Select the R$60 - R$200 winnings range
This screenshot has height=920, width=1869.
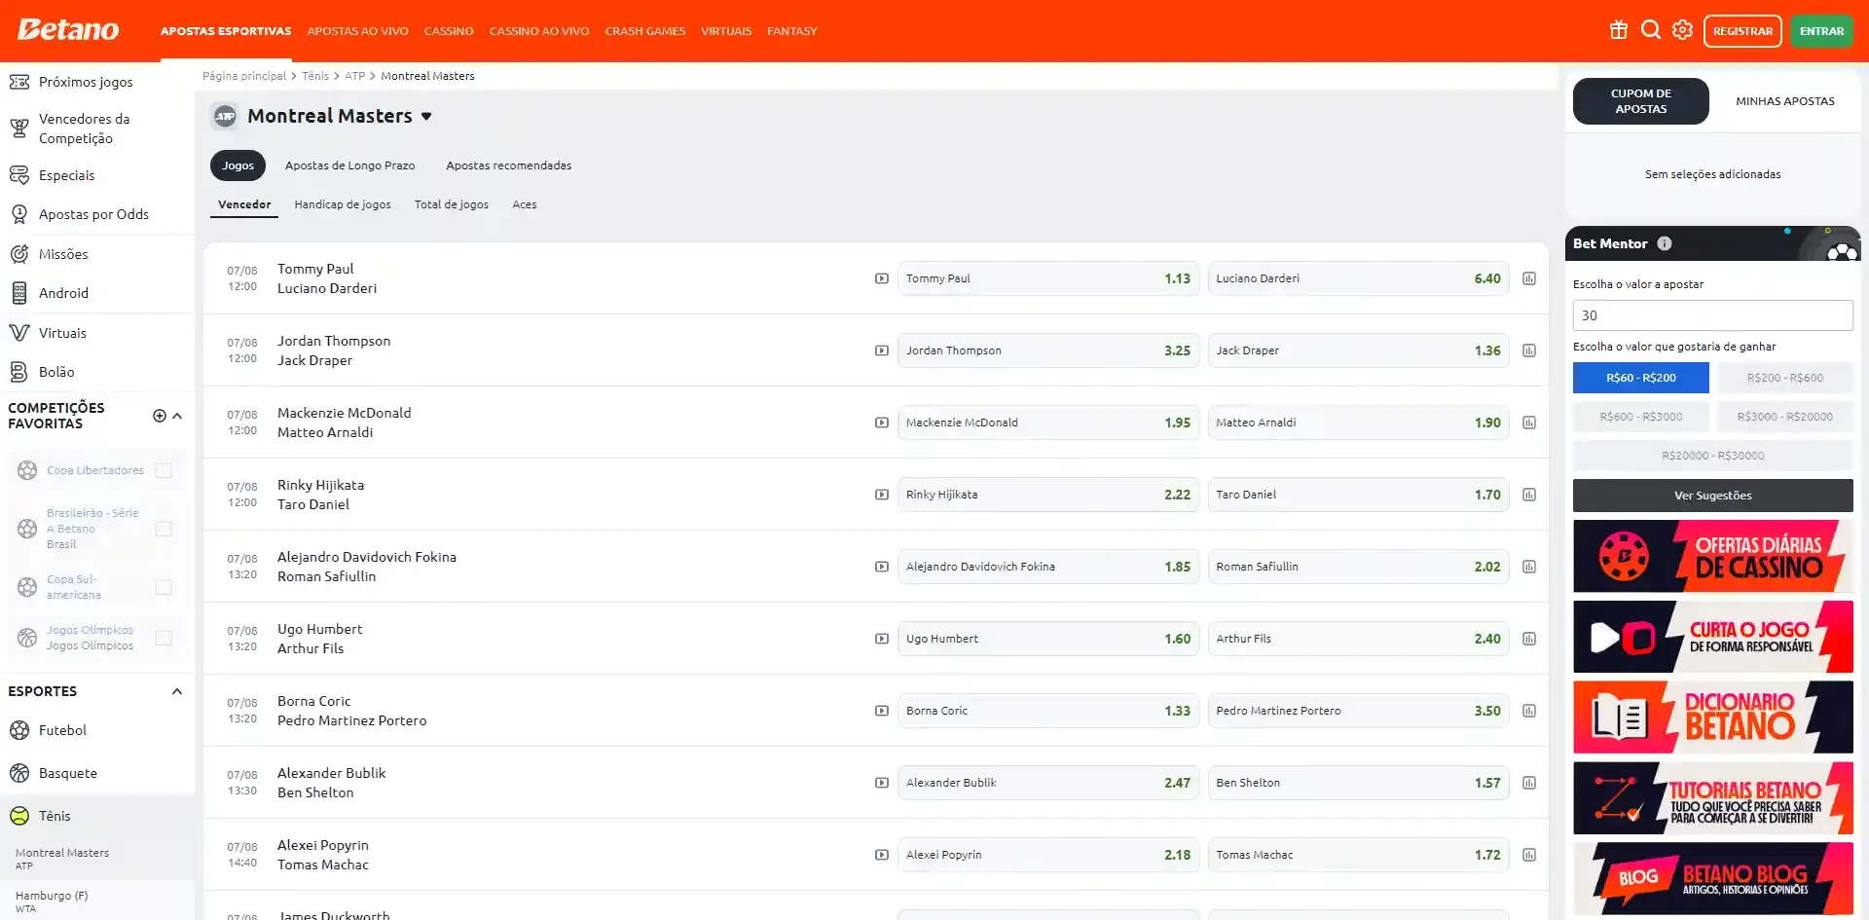pos(1640,378)
